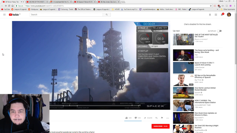This screenshot has width=237, height=133.
Task: Click the like/dislike ratio bar
Action: pyautogui.click(x=133, y=121)
